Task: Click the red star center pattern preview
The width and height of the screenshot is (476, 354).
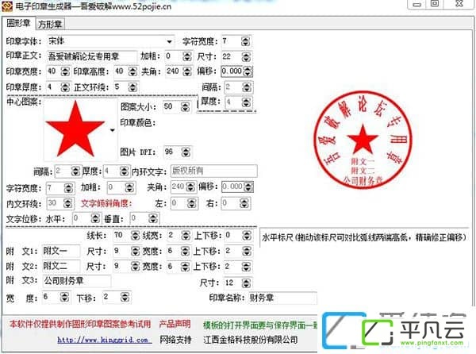Action: (75, 129)
